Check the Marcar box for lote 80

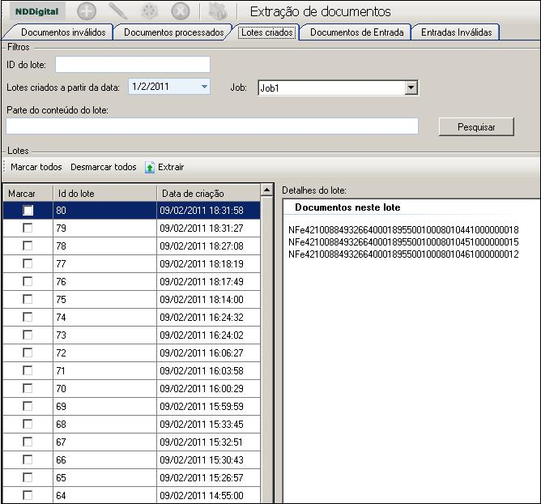[x=28, y=211]
